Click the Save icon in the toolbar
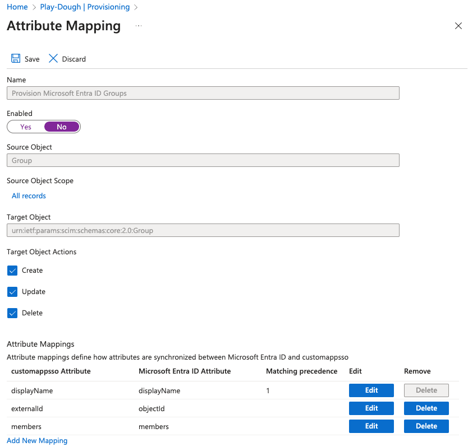The width and height of the screenshot is (468, 447). click(x=25, y=58)
